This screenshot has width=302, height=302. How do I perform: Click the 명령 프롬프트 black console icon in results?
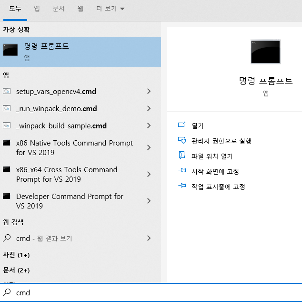tap(10, 50)
